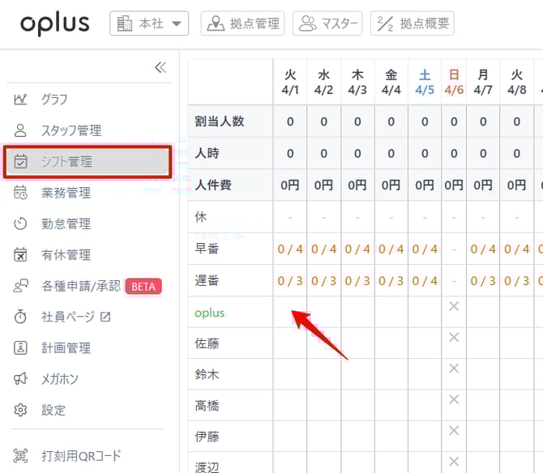Open 勤怠管理 clock icon

click(21, 224)
